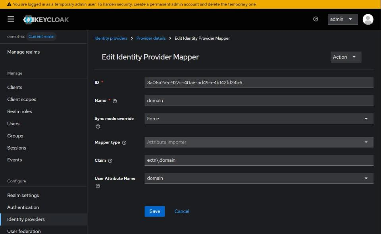This screenshot has width=381, height=234.
Task: Click Identity providers breadcrumb link
Action: (111, 38)
